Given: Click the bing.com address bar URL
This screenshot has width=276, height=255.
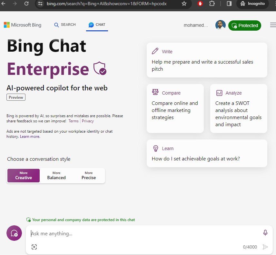Looking at the screenshot, I should [x=106, y=4].
